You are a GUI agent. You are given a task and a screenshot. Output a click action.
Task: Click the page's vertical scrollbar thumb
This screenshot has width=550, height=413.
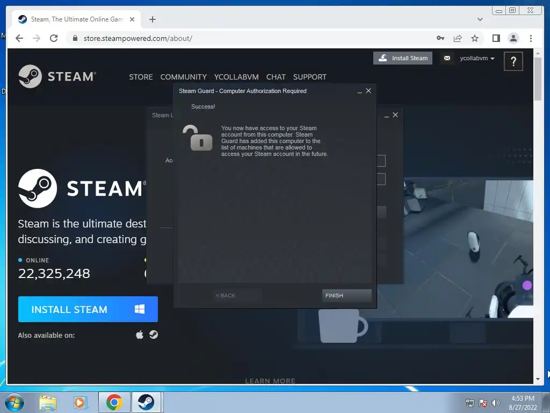(538, 80)
